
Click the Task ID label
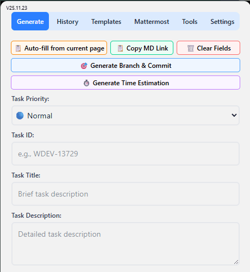[23, 135]
